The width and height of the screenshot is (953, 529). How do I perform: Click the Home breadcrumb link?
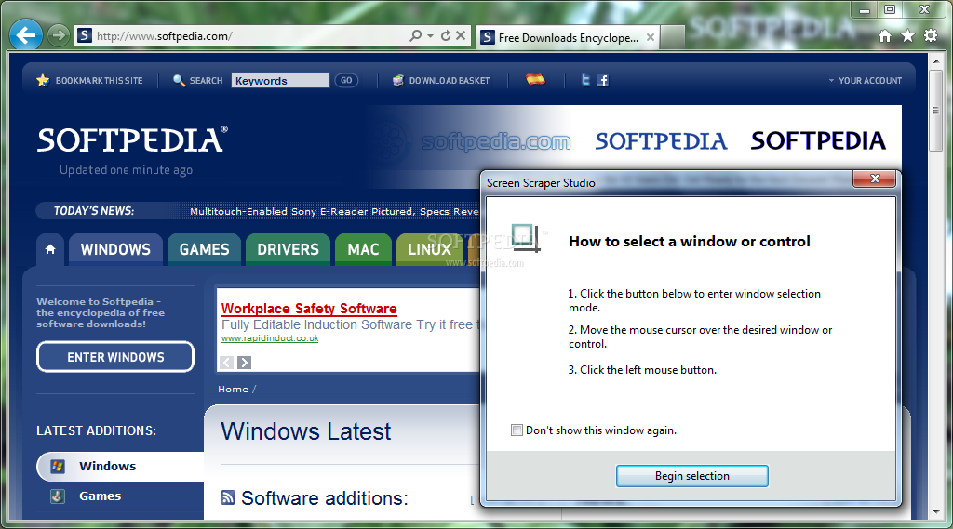click(x=234, y=390)
